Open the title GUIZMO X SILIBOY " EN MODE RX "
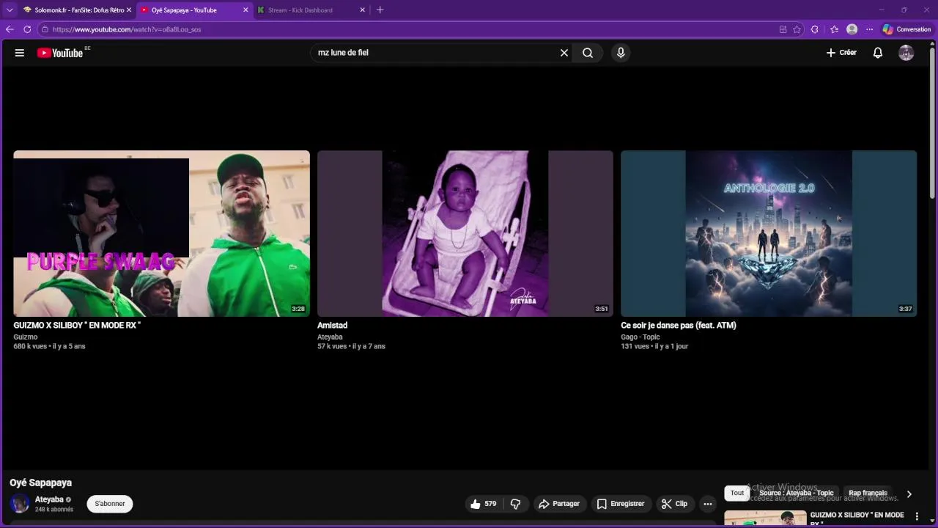The image size is (938, 528). [77, 326]
